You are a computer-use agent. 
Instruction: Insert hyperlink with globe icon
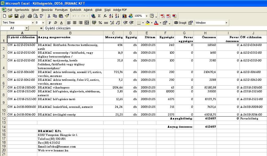click(93, 16)
